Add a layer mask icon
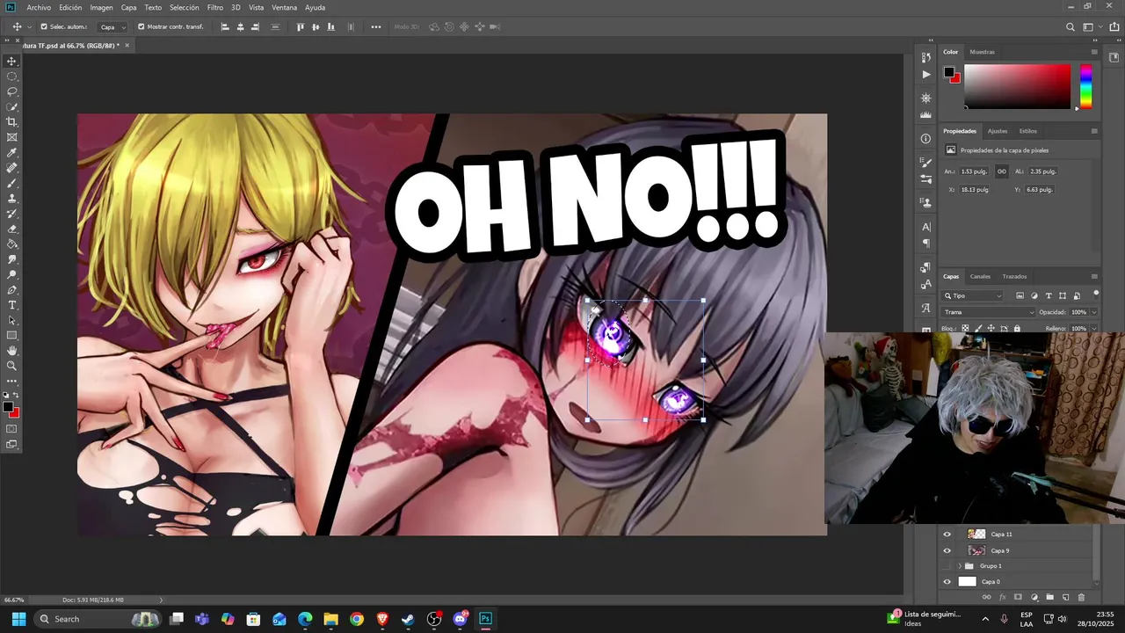 [1018, 598]
